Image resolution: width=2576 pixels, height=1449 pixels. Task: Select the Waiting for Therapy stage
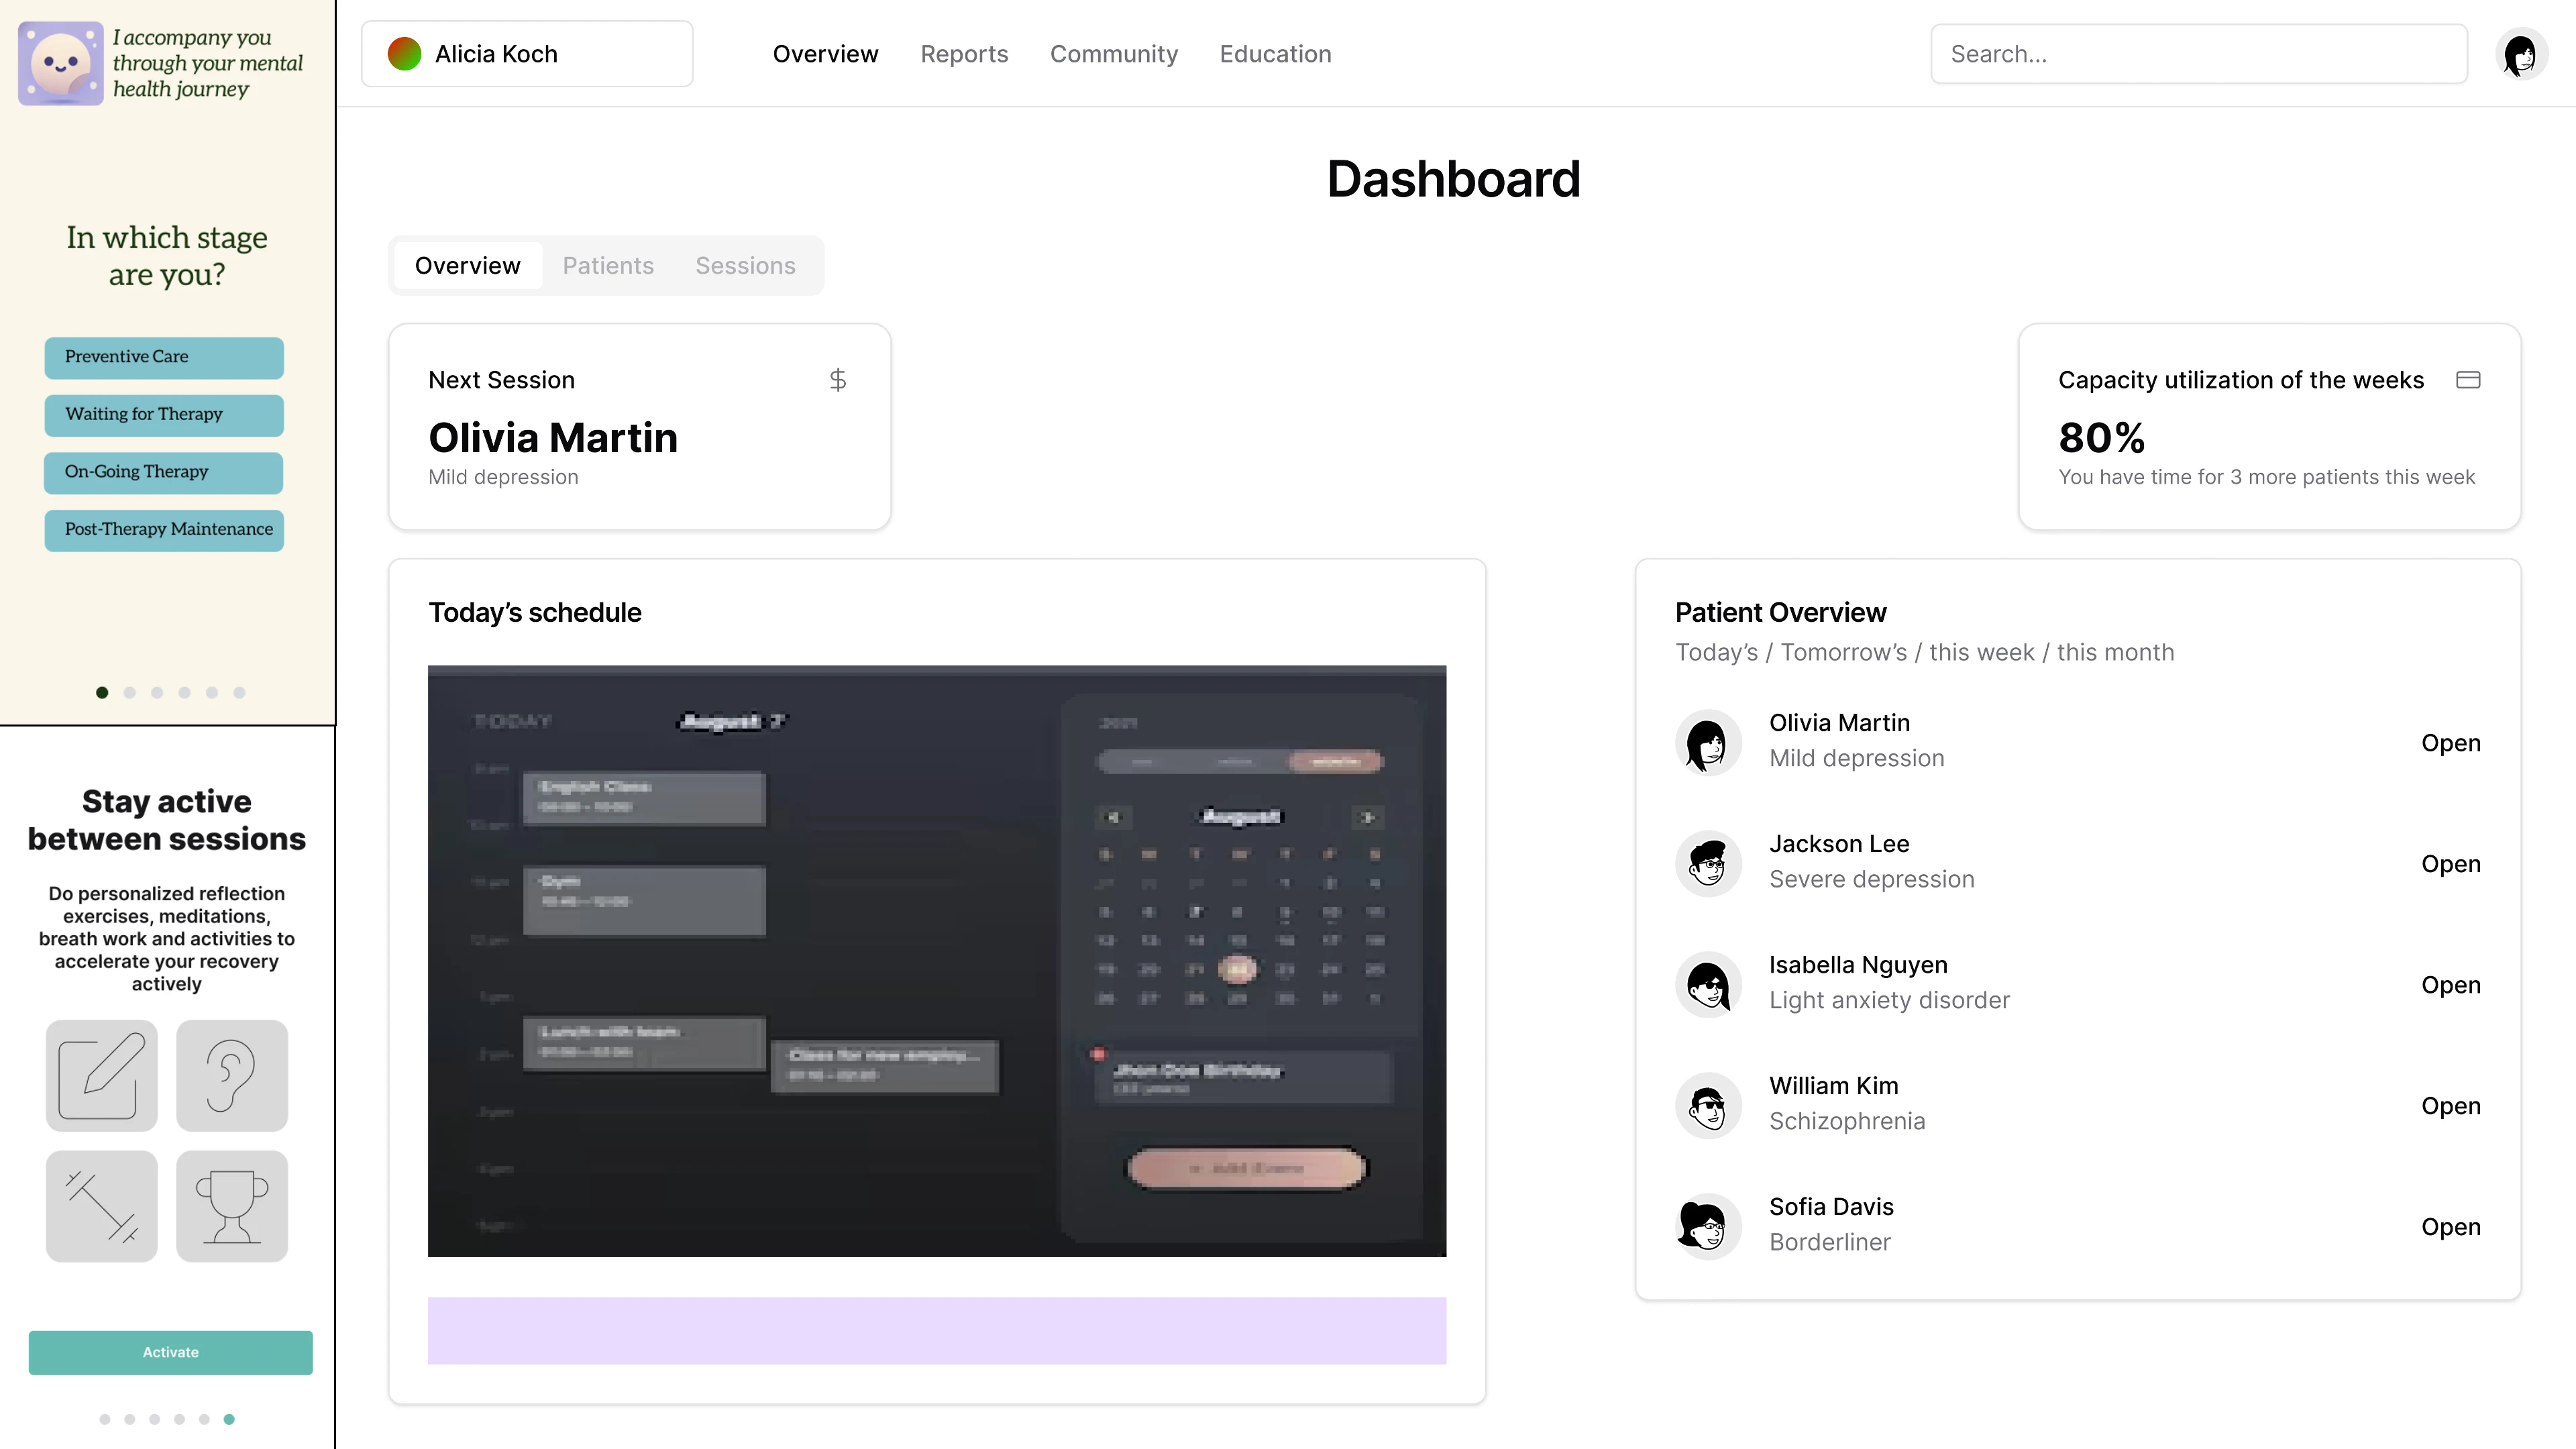163,414
